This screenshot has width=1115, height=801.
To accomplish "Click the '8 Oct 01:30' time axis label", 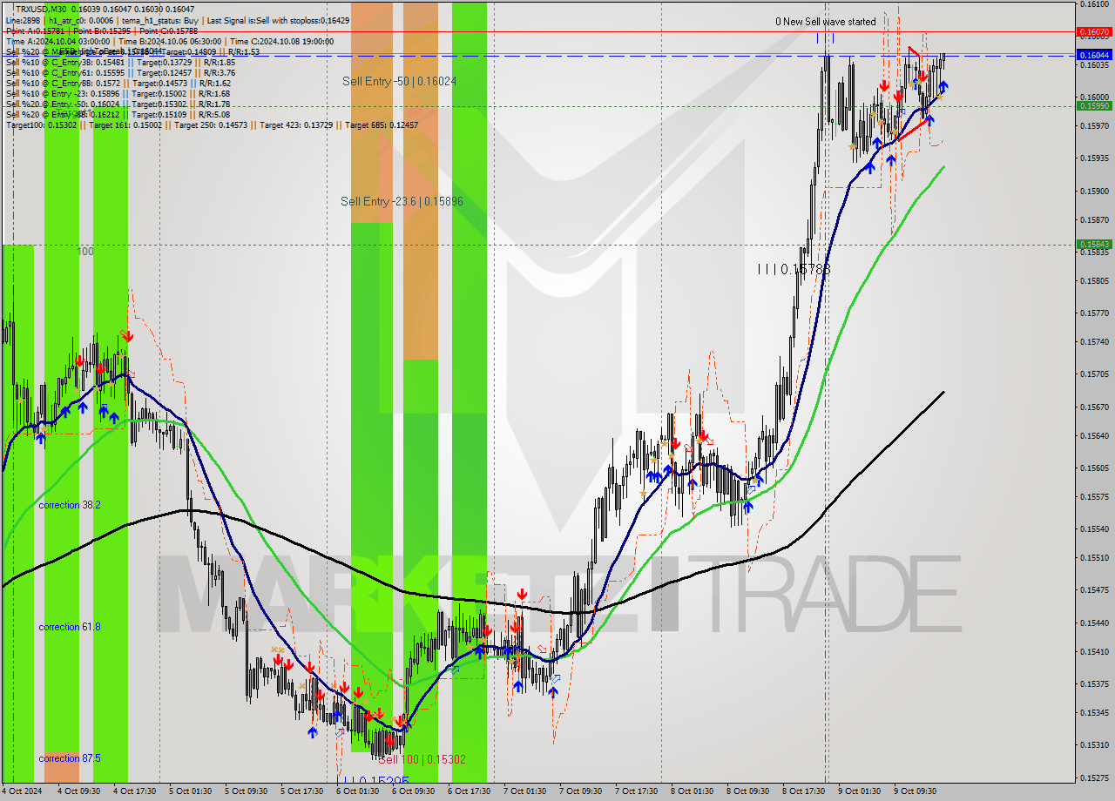I will (692, 791).
